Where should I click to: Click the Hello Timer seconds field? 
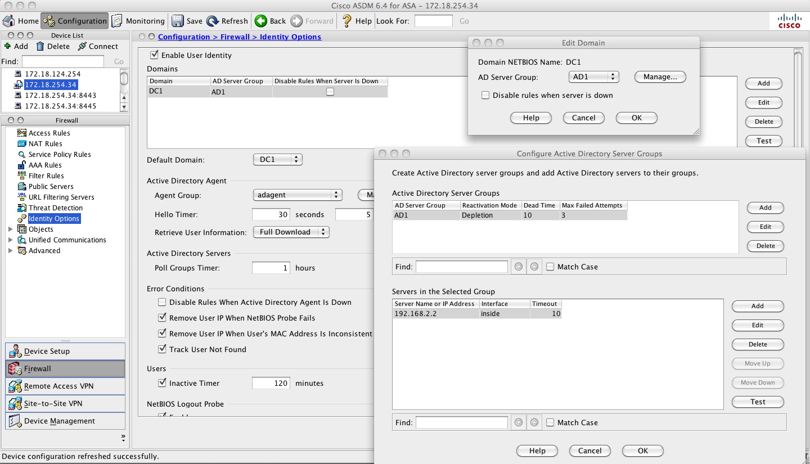[x=271, y=215]
